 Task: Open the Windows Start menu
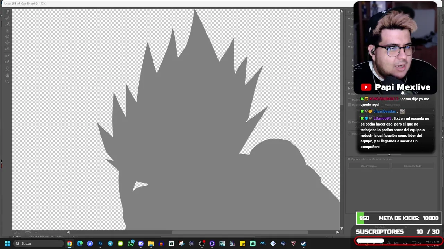(7, 243)
